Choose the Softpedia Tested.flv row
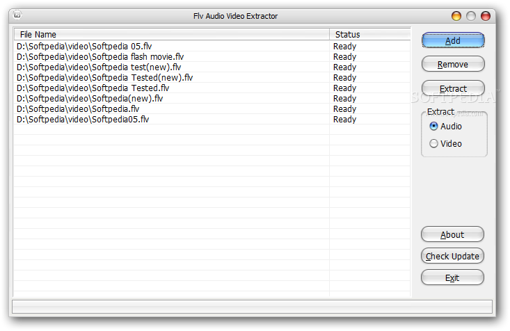Viewport: 510px width, 331px height. click(93, 88)
